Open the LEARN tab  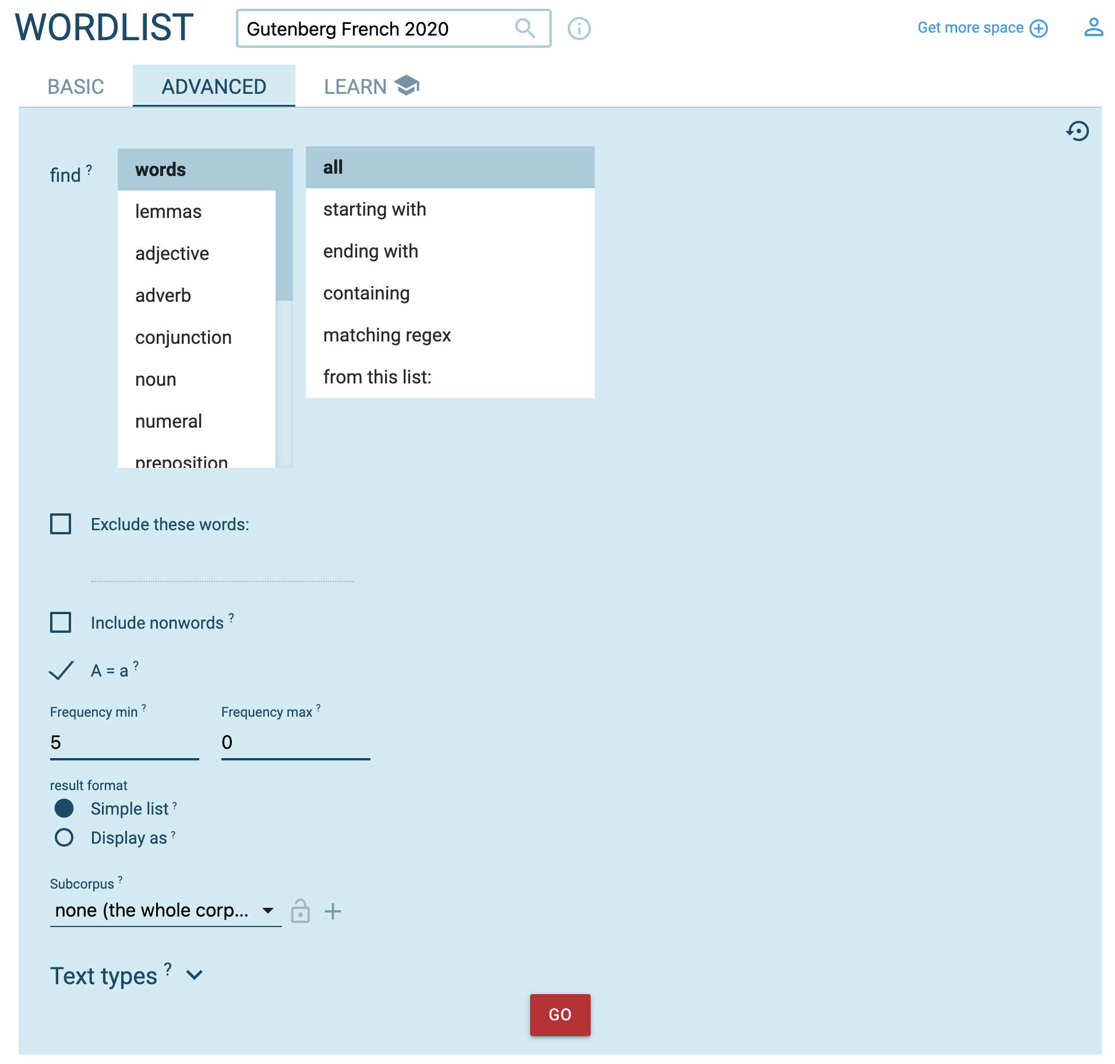pyautogui.click(x=372, y=86)
